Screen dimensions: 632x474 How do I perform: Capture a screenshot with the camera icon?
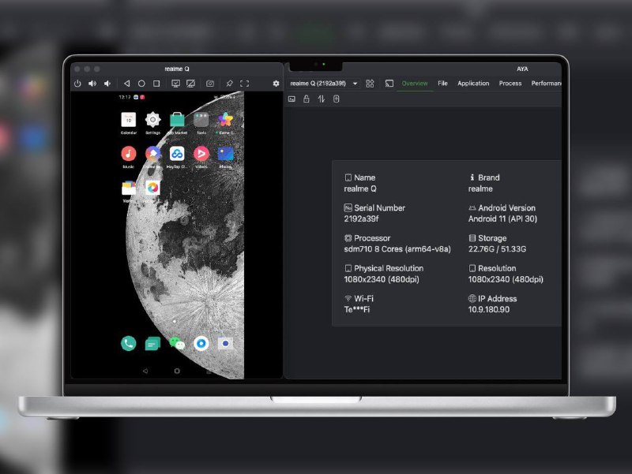[210, 84]
